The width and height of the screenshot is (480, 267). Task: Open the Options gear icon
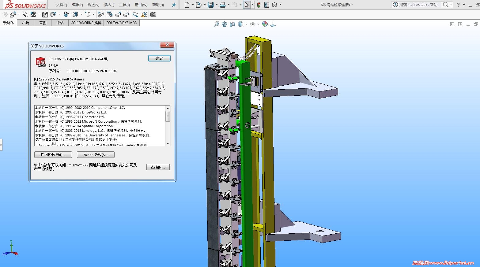(x=274, y=5)
